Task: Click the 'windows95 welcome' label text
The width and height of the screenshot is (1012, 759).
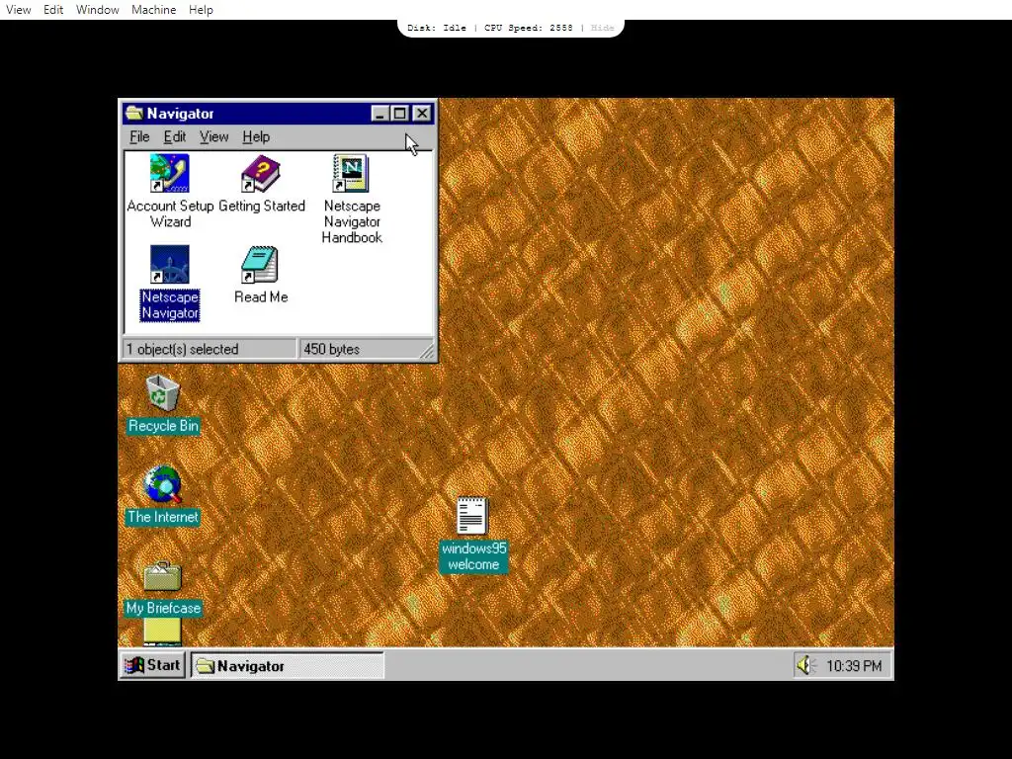Action: [x=473, y=556]
